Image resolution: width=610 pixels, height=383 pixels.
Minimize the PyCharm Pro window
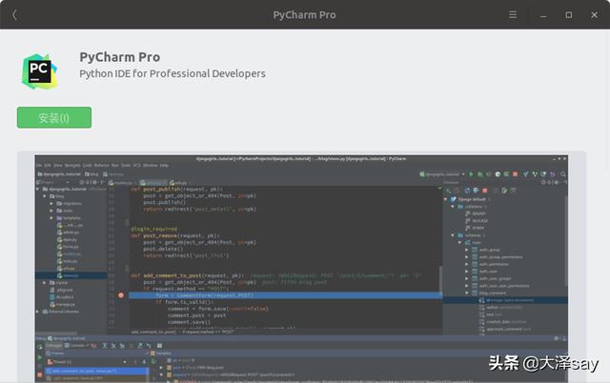pyautogui.click(x=543, y=15)
